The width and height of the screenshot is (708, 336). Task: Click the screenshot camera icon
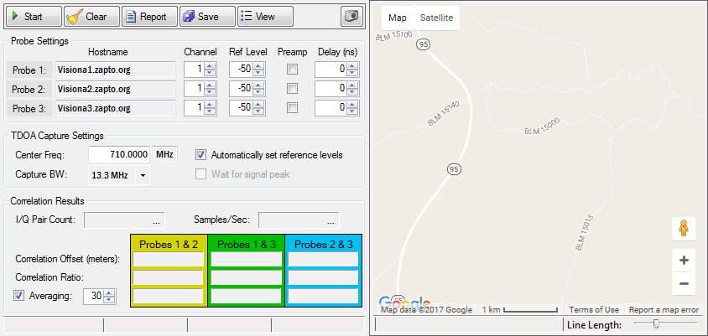coord(351,17)
